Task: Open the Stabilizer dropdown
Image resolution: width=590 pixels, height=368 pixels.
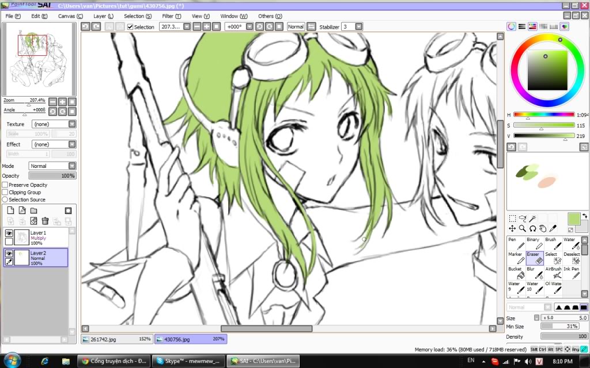Action: click(358, 26)
